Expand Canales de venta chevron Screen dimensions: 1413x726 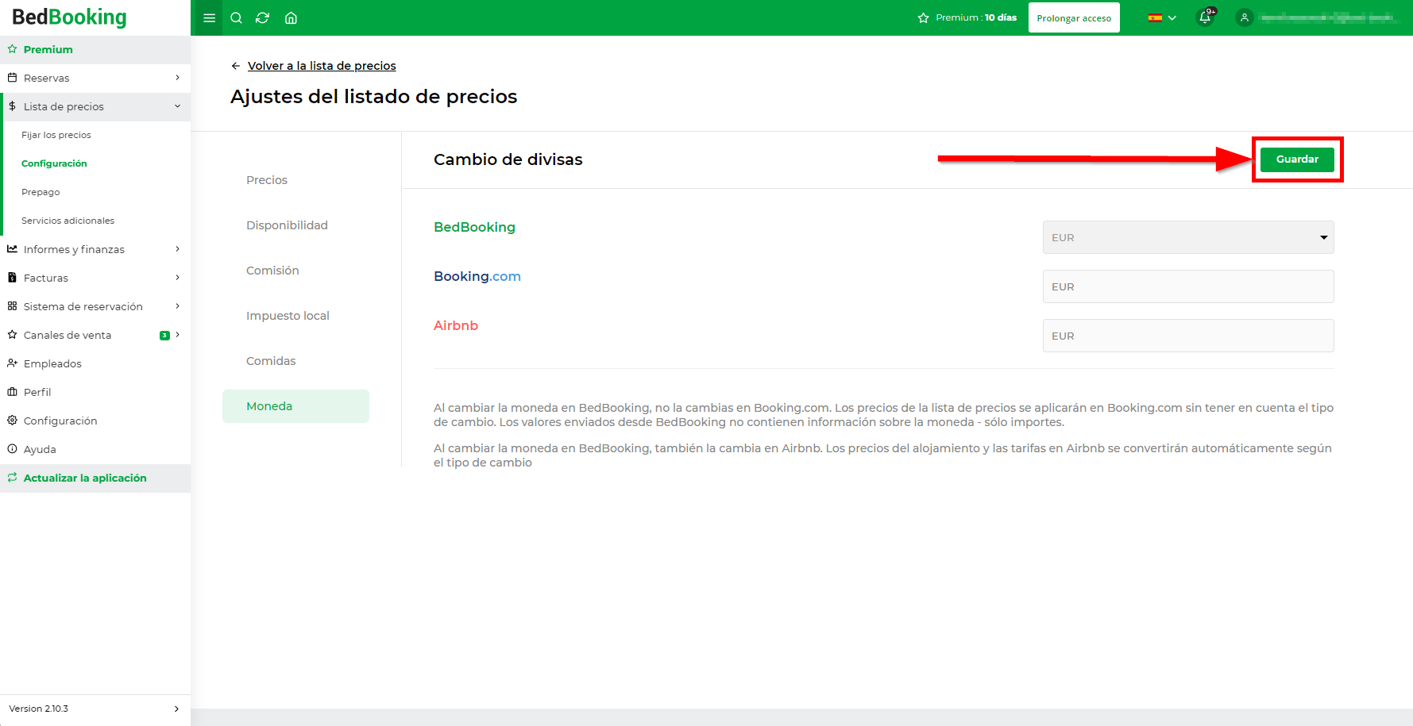tap(177, 335)
